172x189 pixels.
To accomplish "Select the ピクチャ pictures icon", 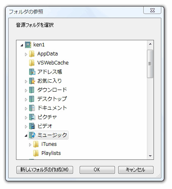I will [32, 117].
